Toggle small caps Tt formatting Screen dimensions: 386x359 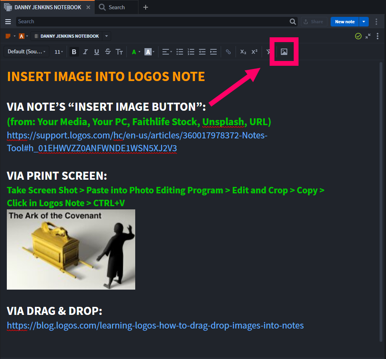(119, 52)
